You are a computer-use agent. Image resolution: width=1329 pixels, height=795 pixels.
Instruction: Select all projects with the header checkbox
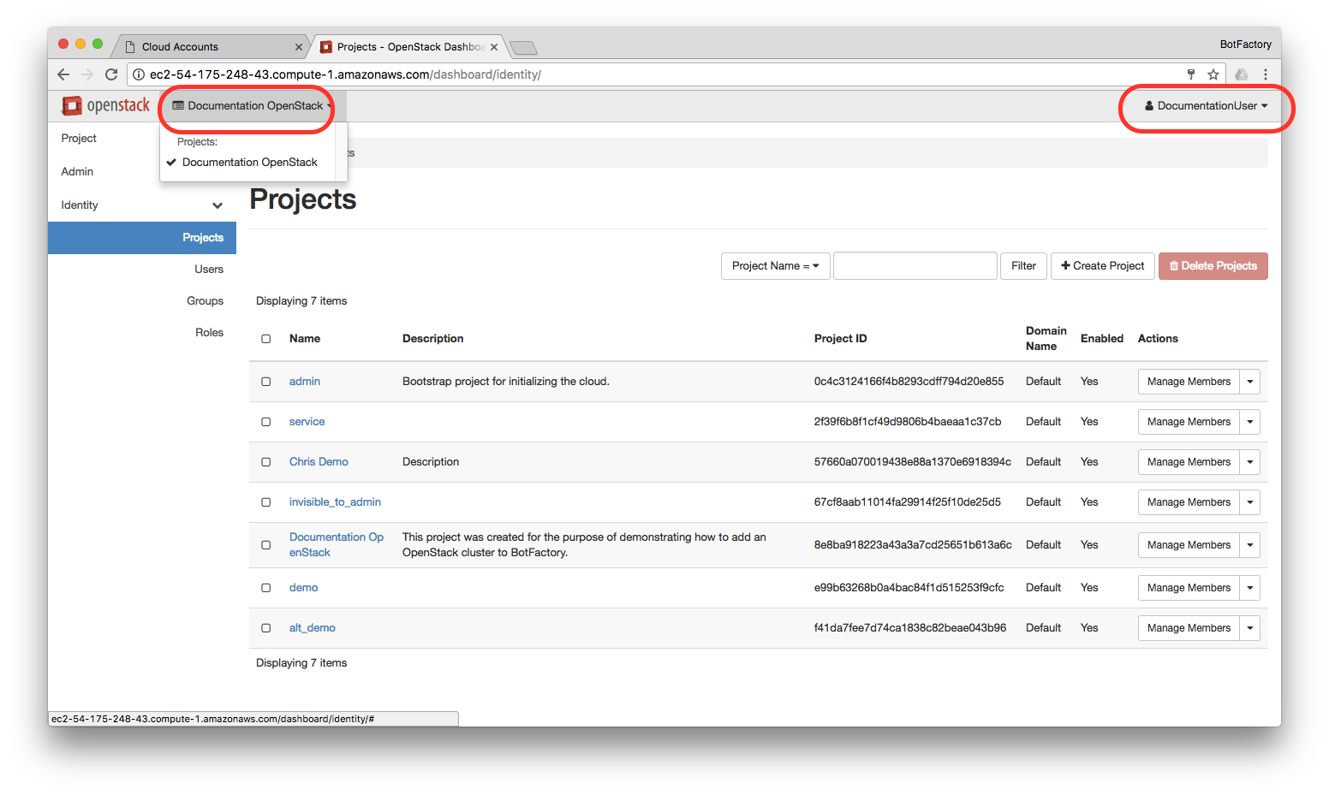tap(266, 339)
